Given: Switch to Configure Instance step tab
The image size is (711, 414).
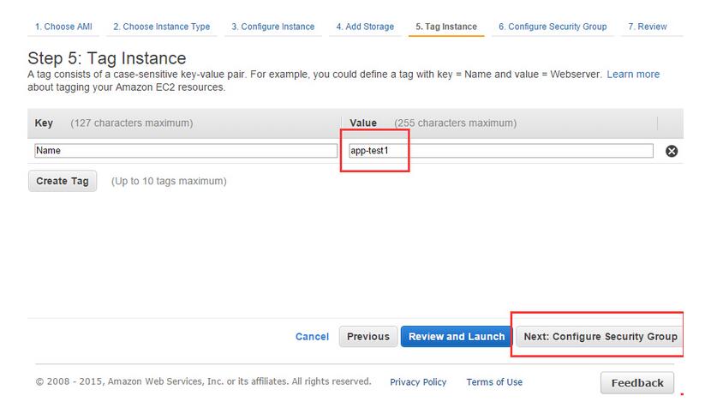Looking at the screenshot, I should pos(273,27).
